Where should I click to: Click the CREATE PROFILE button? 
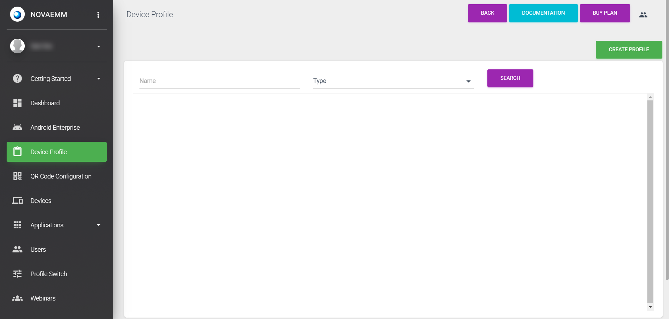tap(629, 50)
